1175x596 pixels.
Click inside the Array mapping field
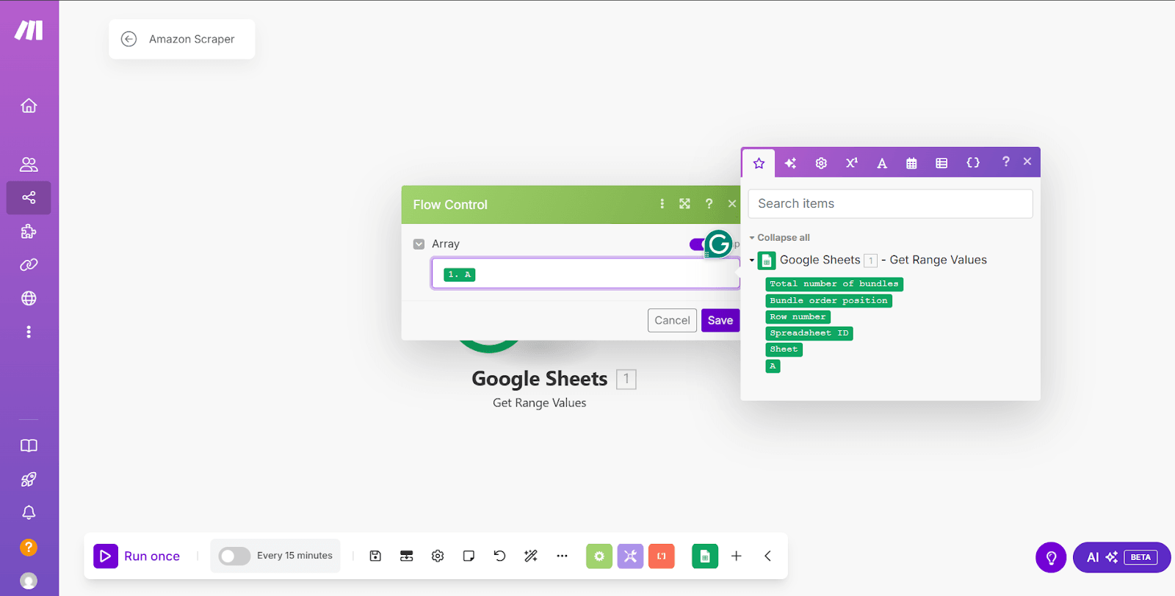[585, 274]
